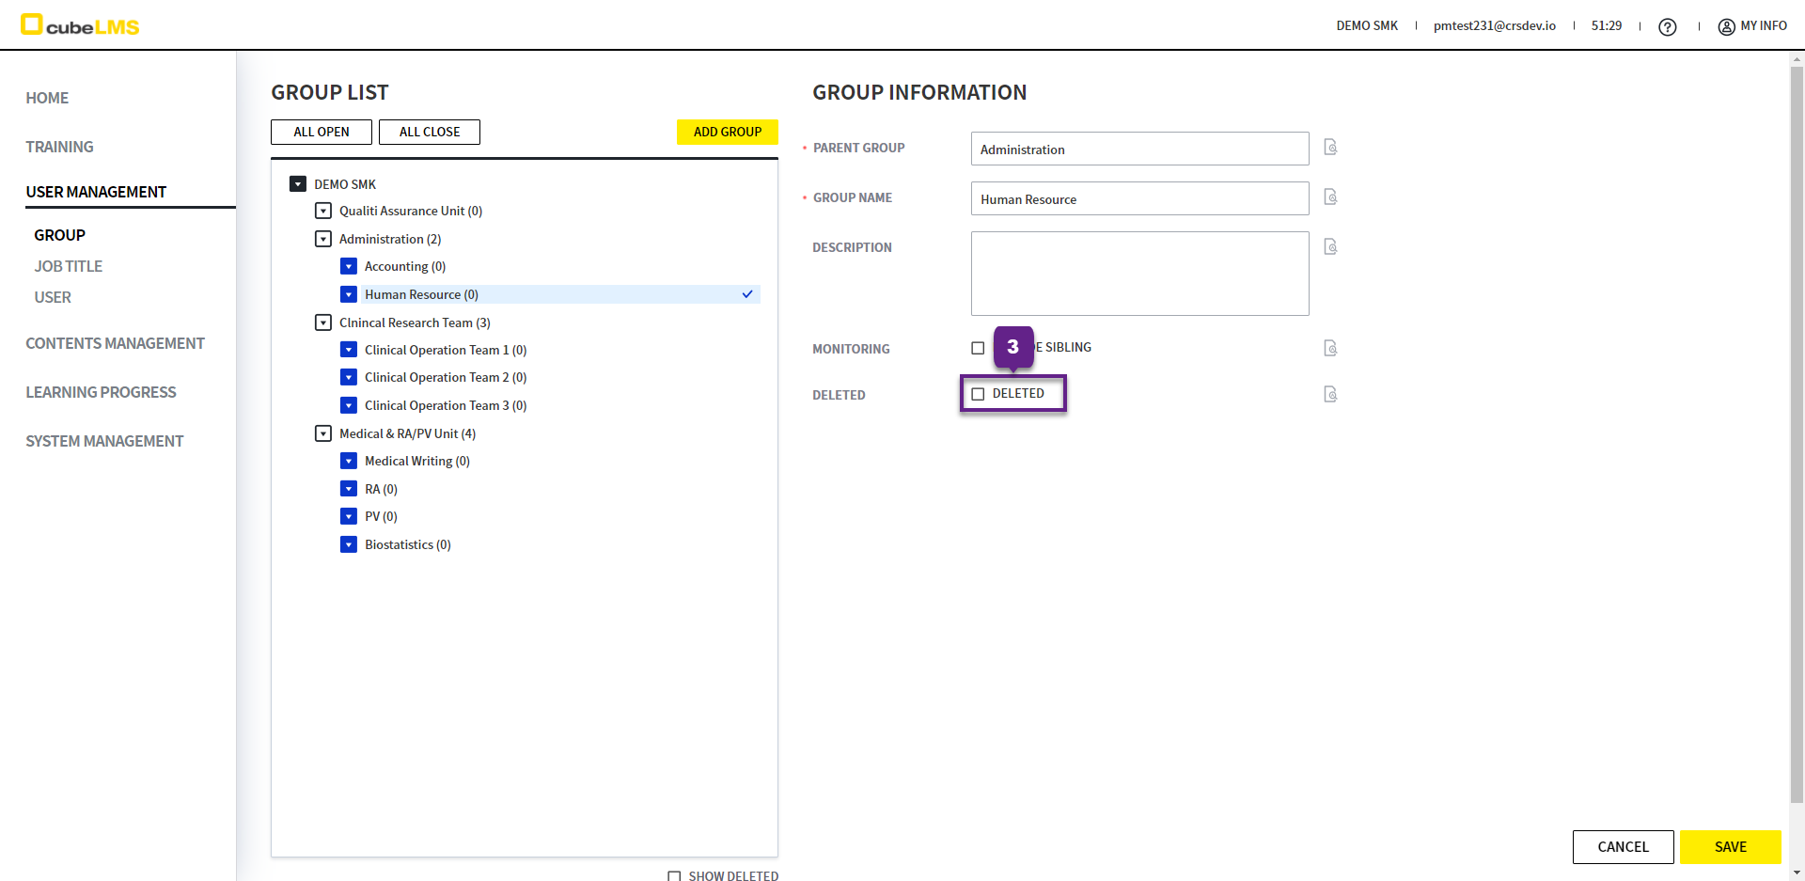Open the JOB TITLE submenu item
The image size is (1805, 881).
coord(69,266)
